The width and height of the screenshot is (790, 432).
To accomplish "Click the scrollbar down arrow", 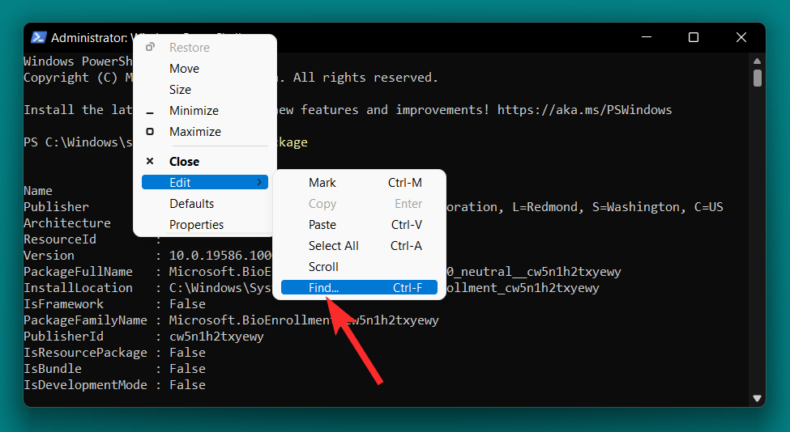I will coord(758,398).
